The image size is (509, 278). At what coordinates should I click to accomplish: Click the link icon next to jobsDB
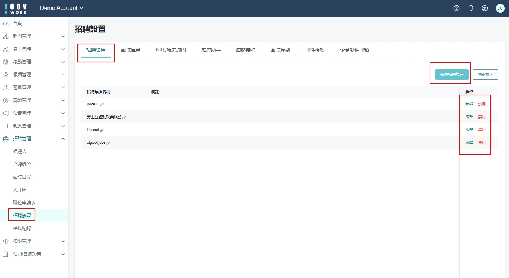coord(102,105)
